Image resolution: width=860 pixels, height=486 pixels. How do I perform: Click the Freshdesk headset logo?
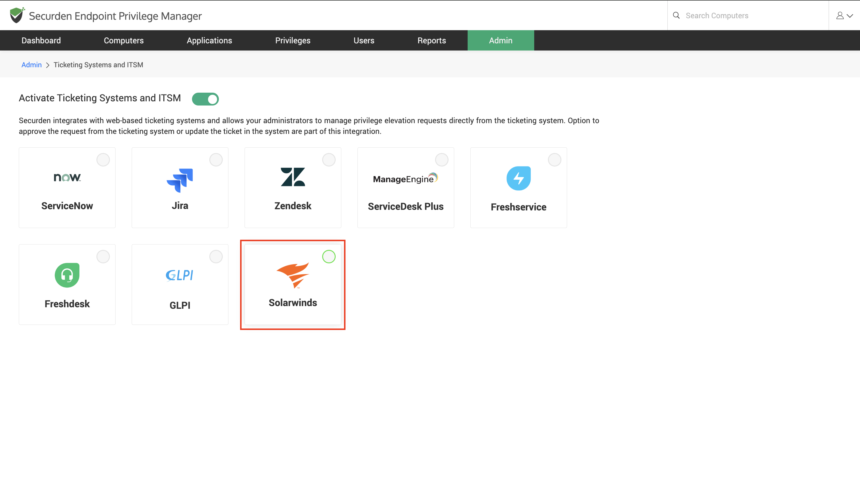67,275
